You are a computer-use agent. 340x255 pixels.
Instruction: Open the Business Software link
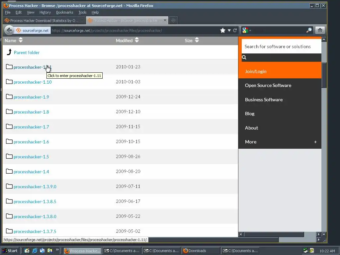[264, 100]
